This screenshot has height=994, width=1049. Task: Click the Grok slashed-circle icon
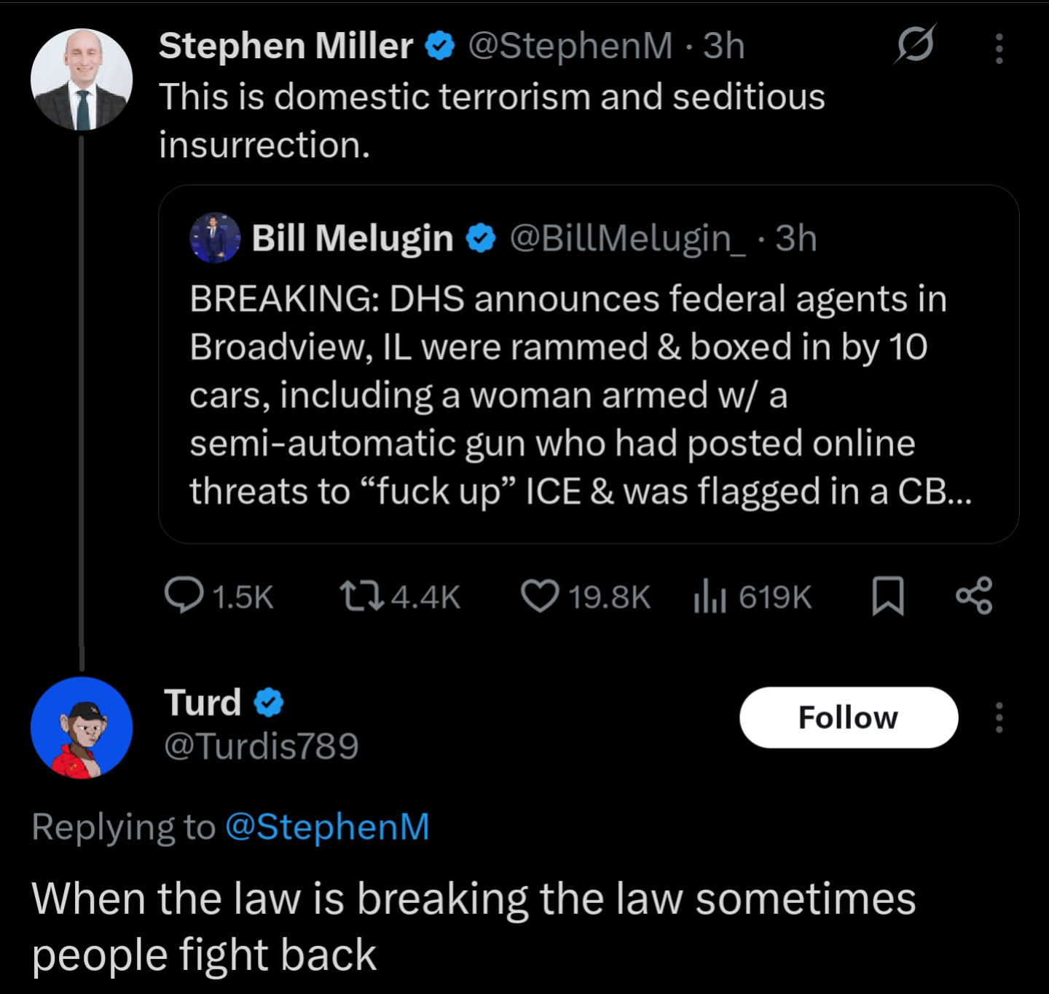[x=915, y=45]
